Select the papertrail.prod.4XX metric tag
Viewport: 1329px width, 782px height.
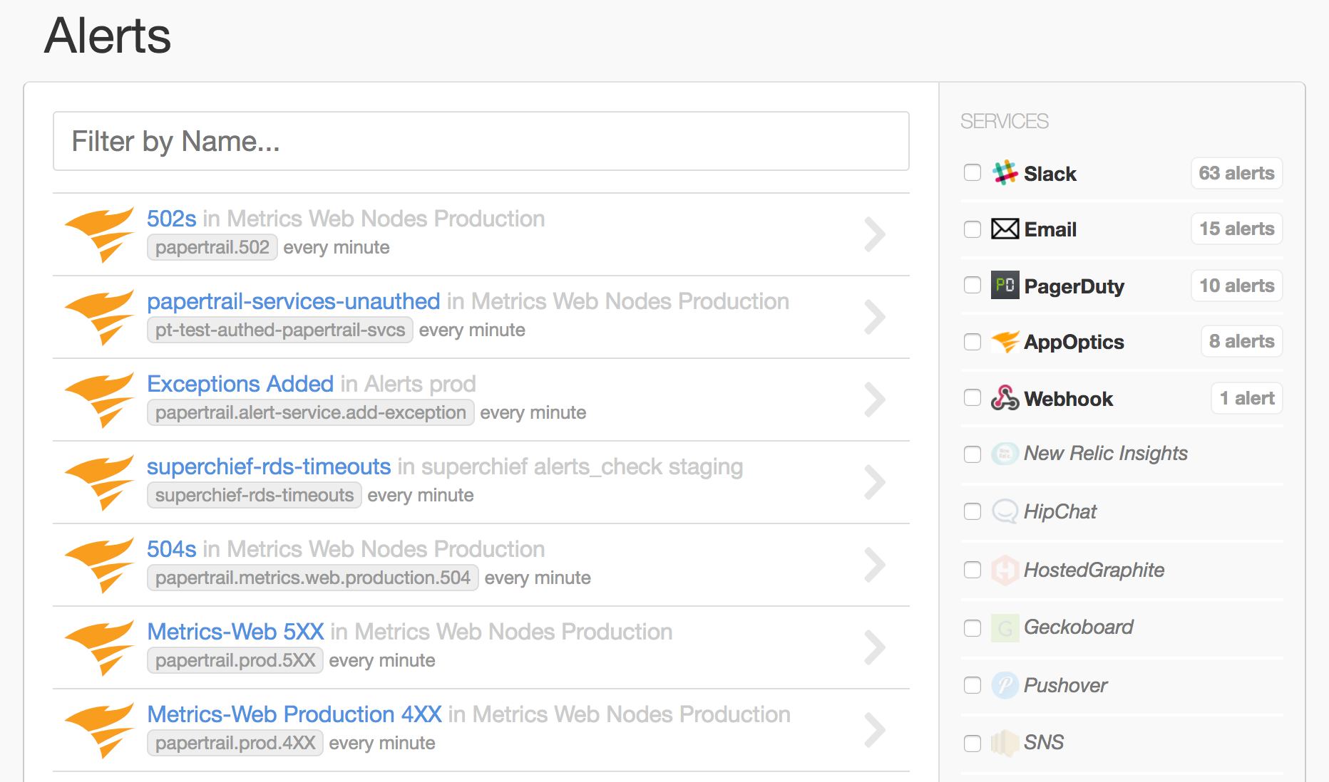235,743
